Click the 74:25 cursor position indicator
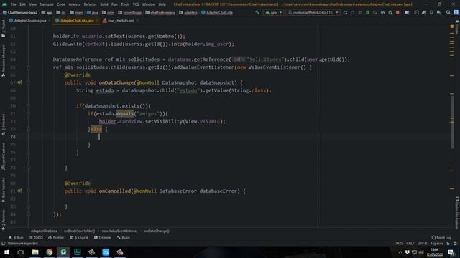Viewport: 460px width, 258px height. [399, 244]
